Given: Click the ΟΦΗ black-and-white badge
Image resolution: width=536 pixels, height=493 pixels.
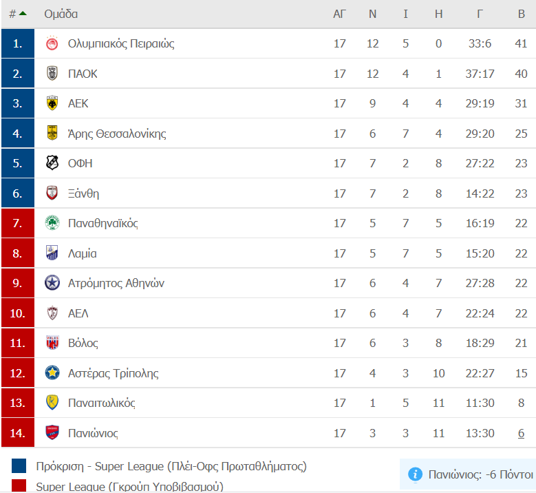Looking at the screenshot, I should 52,163.
